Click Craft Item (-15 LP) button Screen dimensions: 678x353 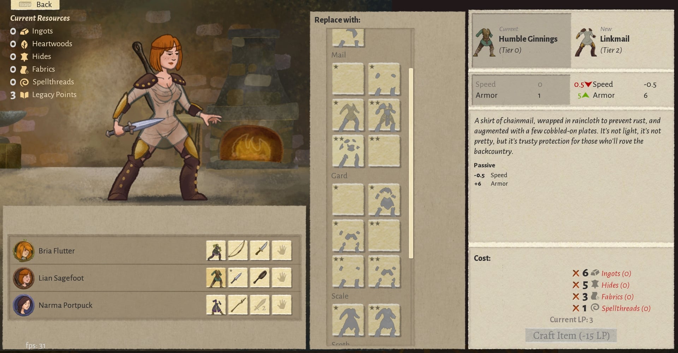click(x=571, y=335)
